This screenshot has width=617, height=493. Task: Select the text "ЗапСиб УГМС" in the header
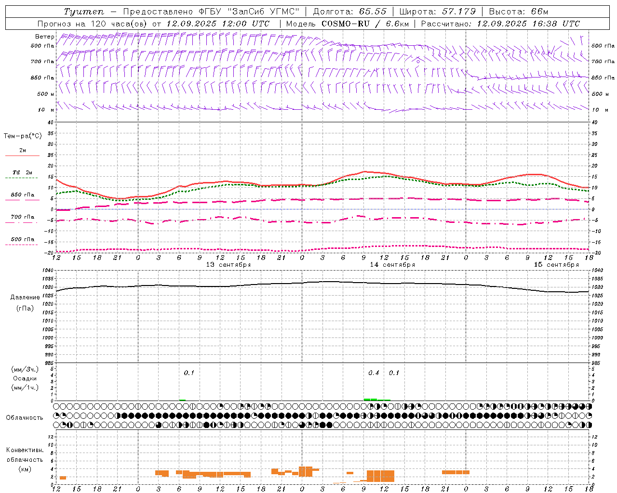coord(264,12)
